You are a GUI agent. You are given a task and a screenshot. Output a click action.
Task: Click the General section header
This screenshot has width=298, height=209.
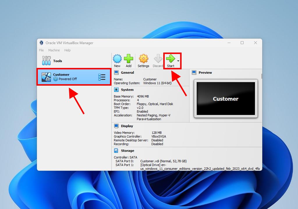127,73
